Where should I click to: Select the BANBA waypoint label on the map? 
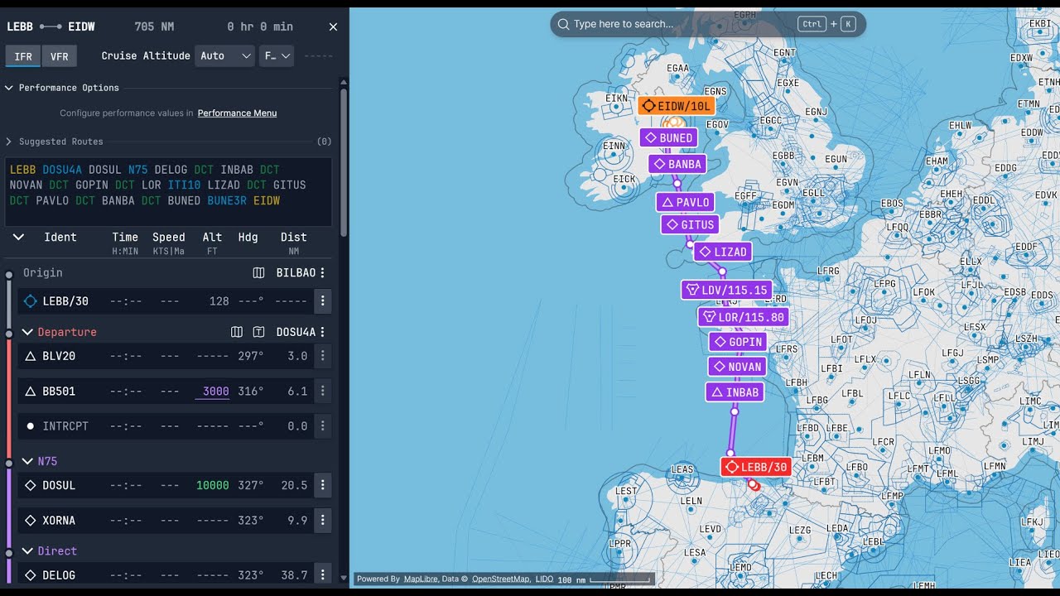677,164
